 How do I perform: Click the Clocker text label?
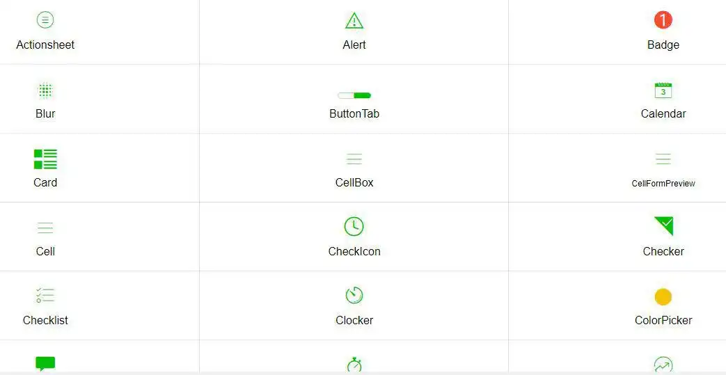pyautogui.click(x=354, y=320)
